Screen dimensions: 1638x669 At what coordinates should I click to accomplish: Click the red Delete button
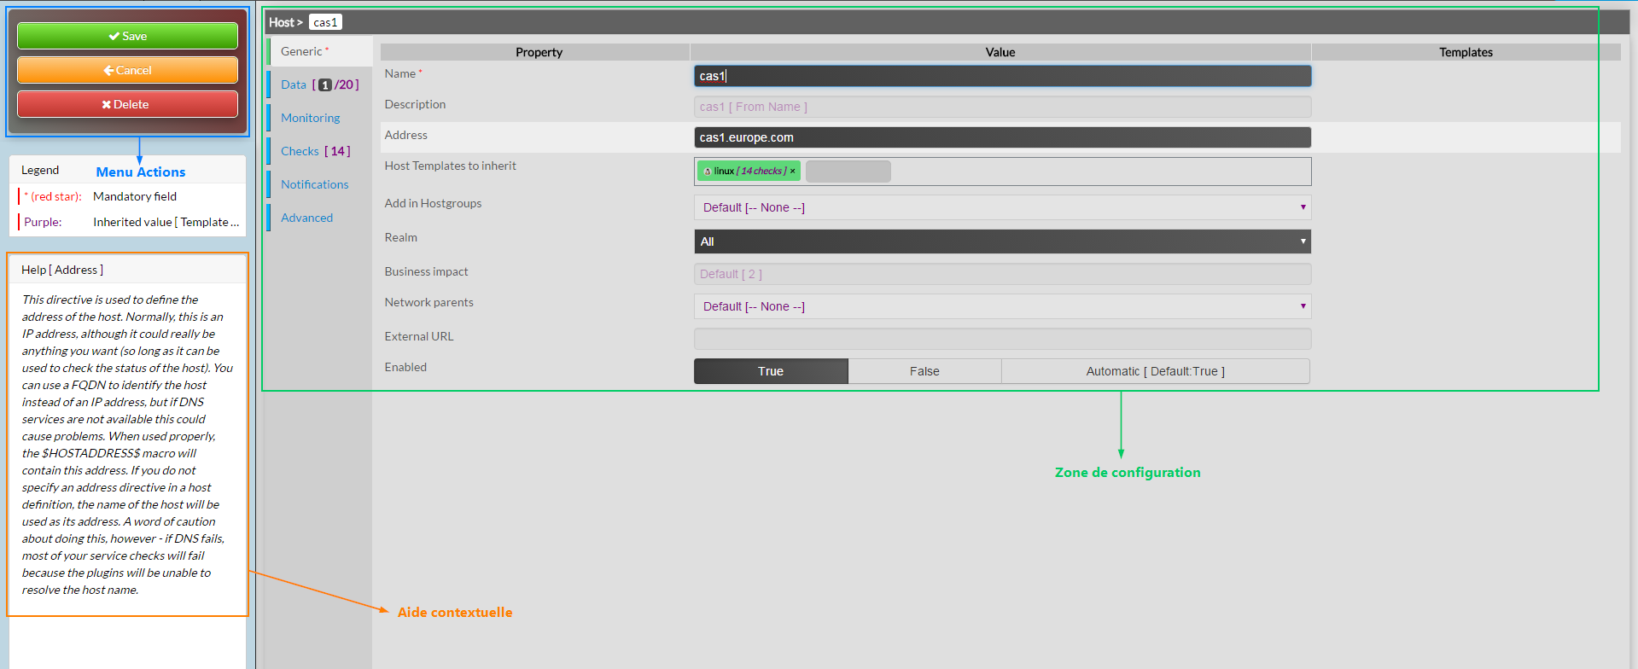127,104
